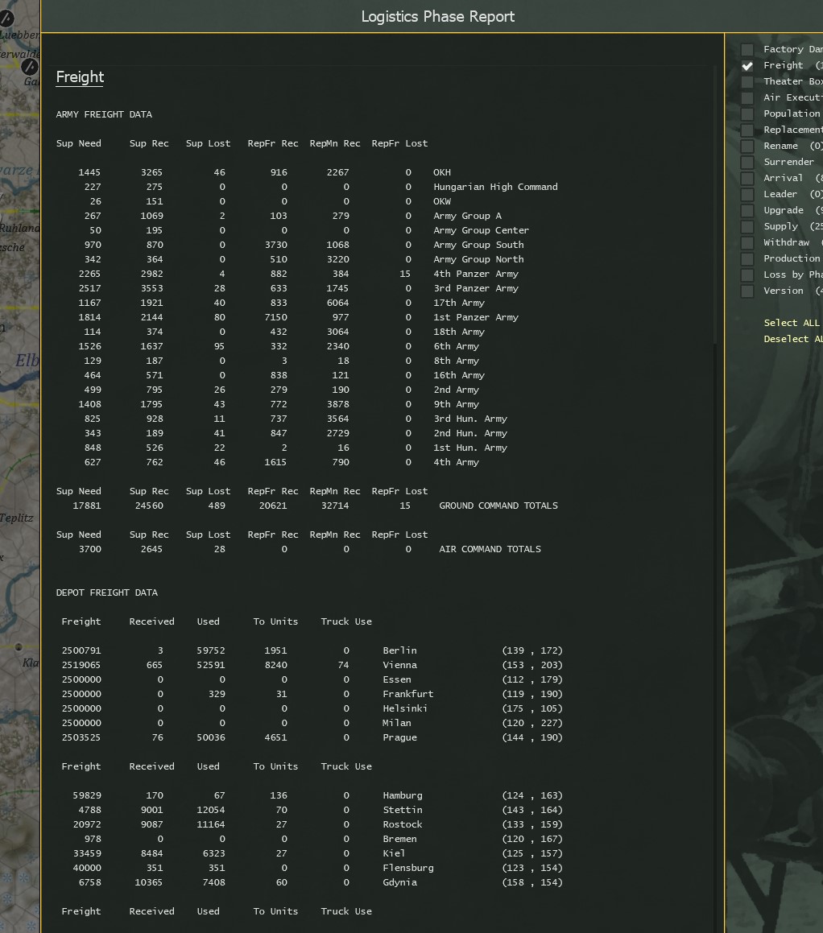Click the ARMY FREIGHT DATA heading
This screenshot has width=823, height=933.
[104, 114]
